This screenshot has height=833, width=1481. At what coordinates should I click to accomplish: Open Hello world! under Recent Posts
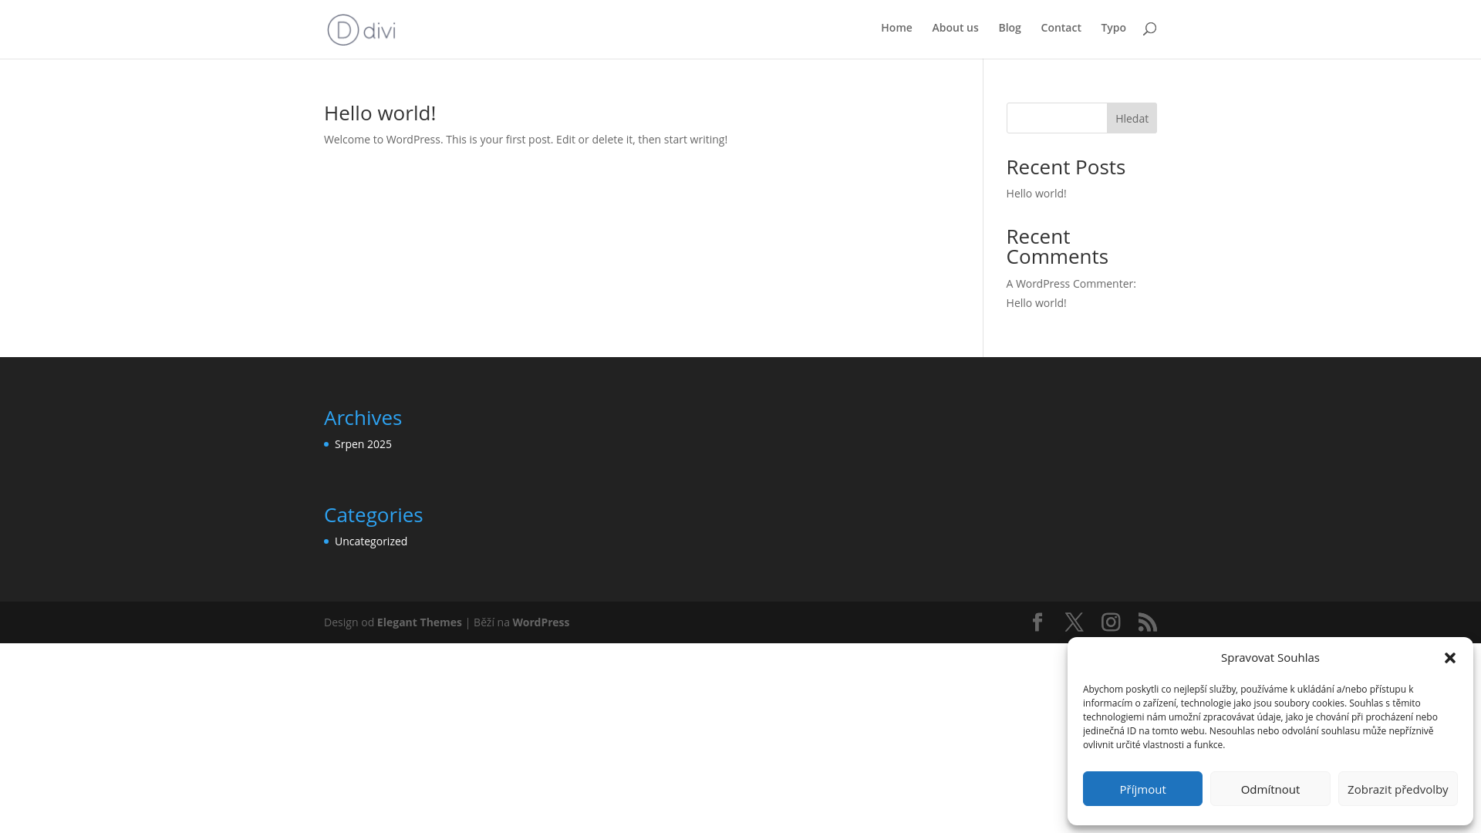(x=1036, y=194)
